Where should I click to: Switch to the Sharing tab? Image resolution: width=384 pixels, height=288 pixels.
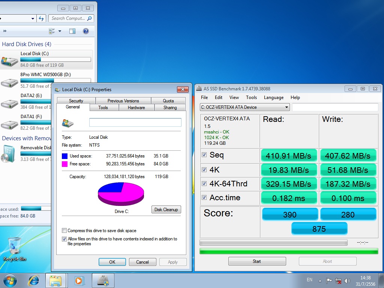click(x=170, y=108)
